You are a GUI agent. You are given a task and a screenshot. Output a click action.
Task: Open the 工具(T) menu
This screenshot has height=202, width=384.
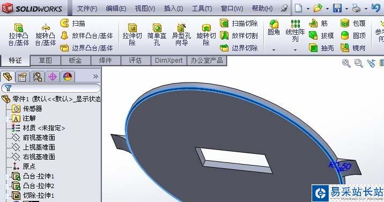(202, 9)
